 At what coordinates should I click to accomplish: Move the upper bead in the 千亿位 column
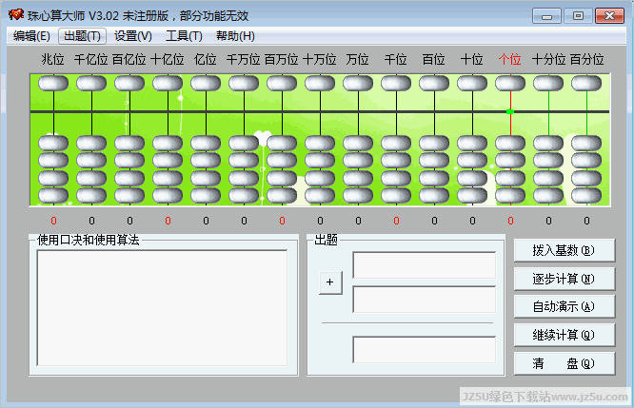click(91, 84)
